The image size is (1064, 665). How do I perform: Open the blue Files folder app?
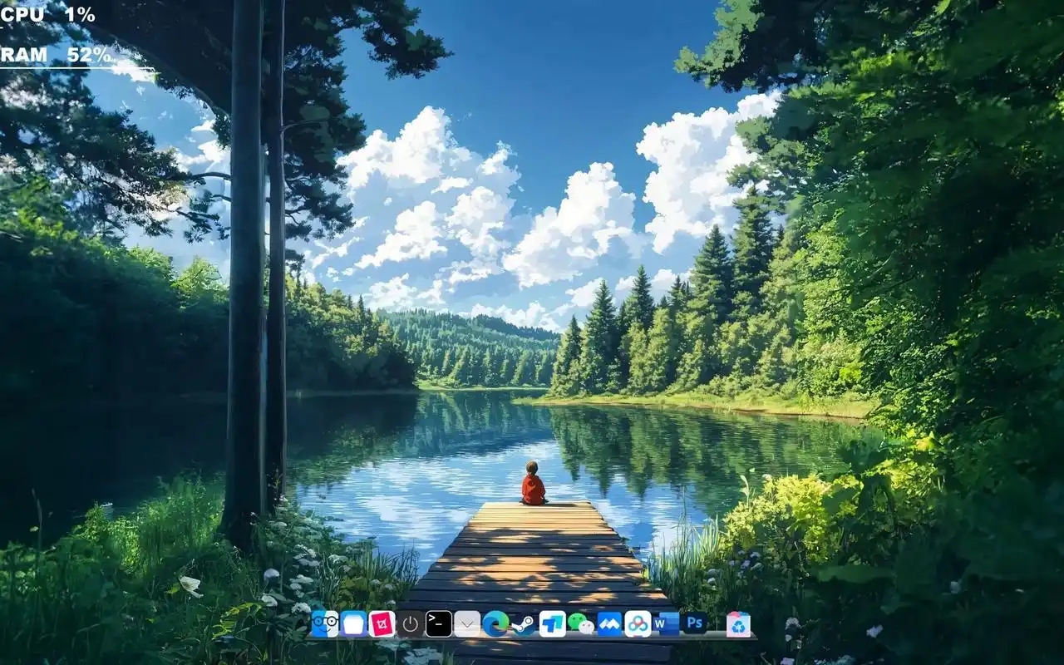353,623
